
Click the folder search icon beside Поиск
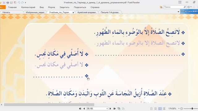161,7
